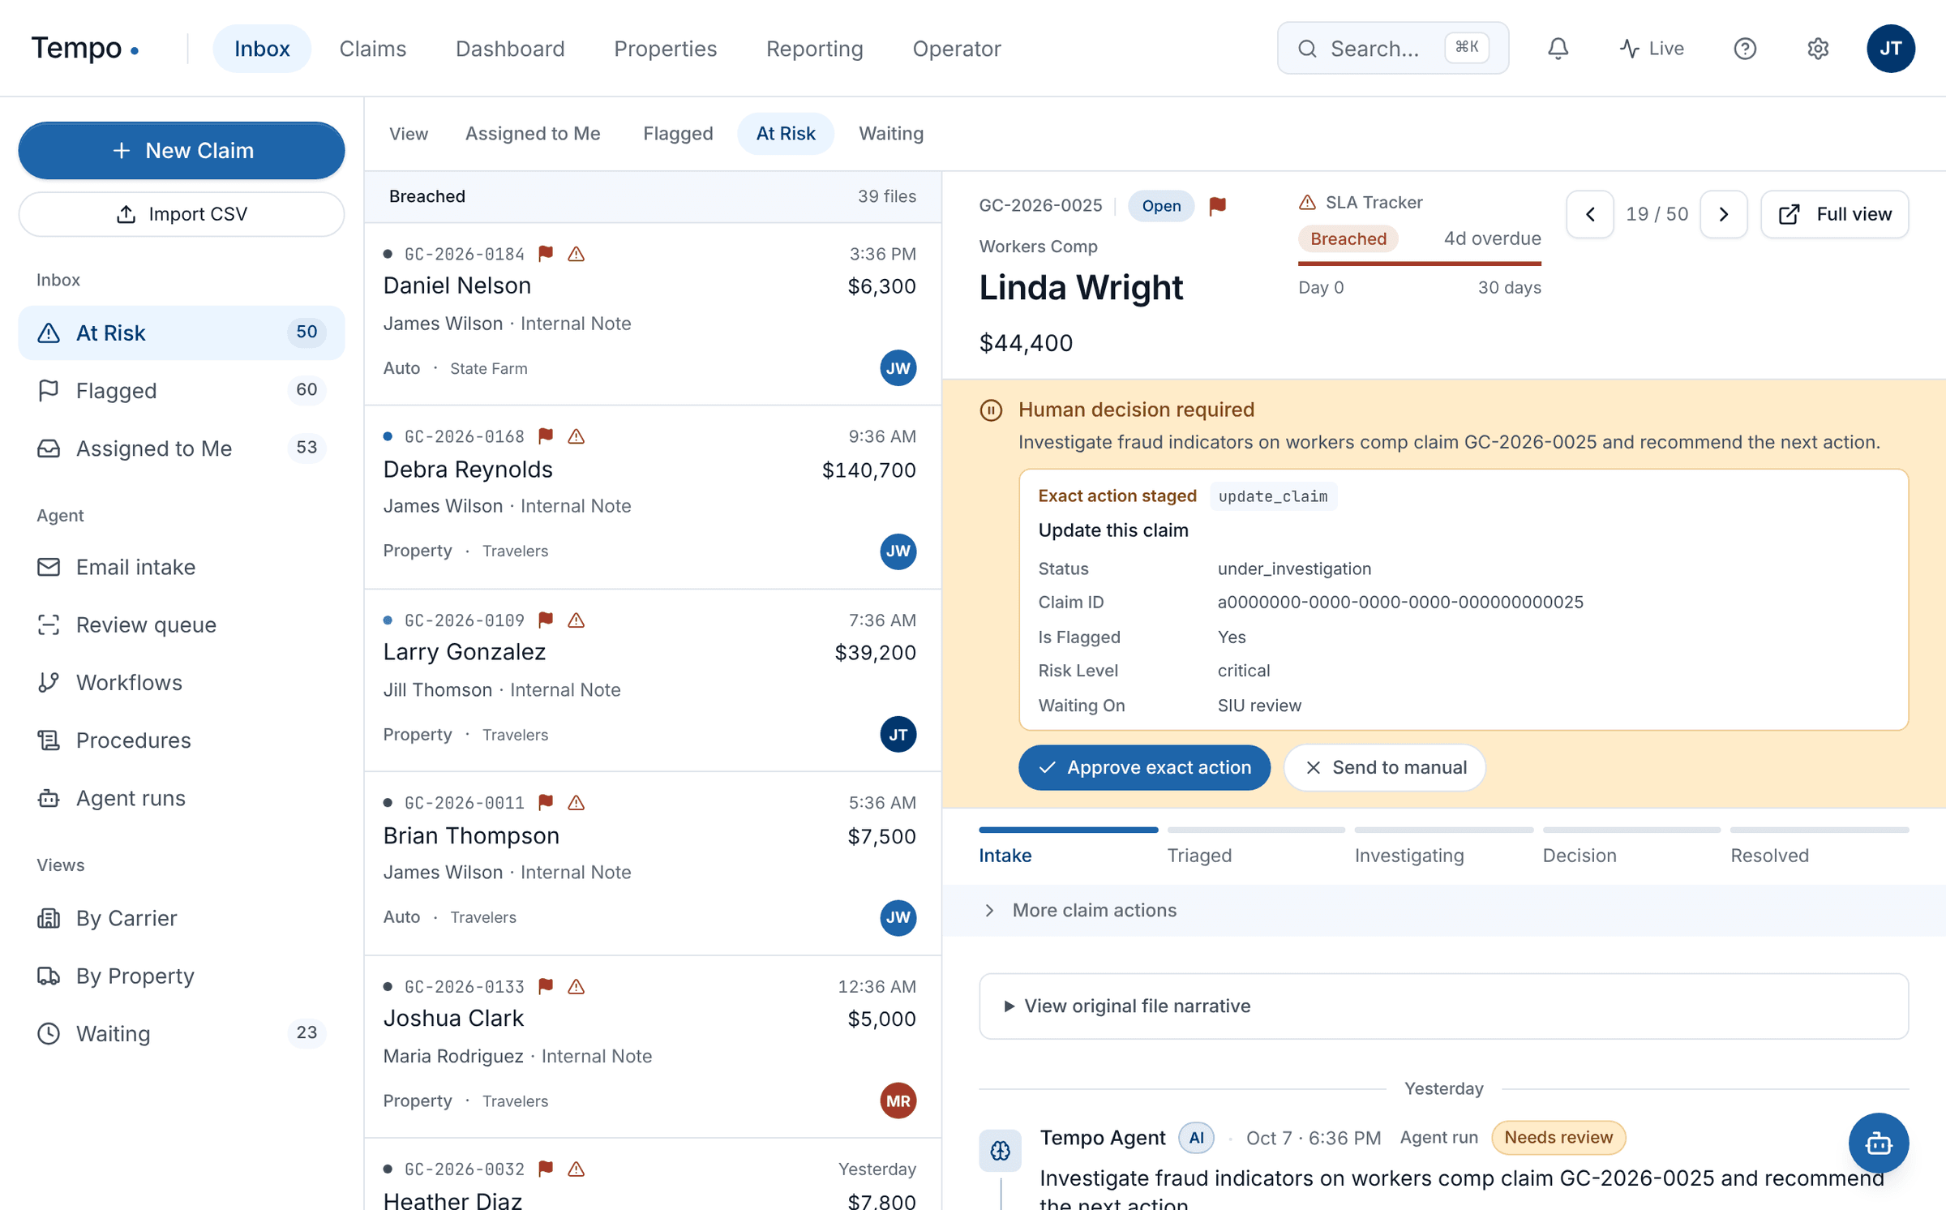Select Flagged inbox in sidebar
The image size is (1946, 1210).
tap(182, 390)
